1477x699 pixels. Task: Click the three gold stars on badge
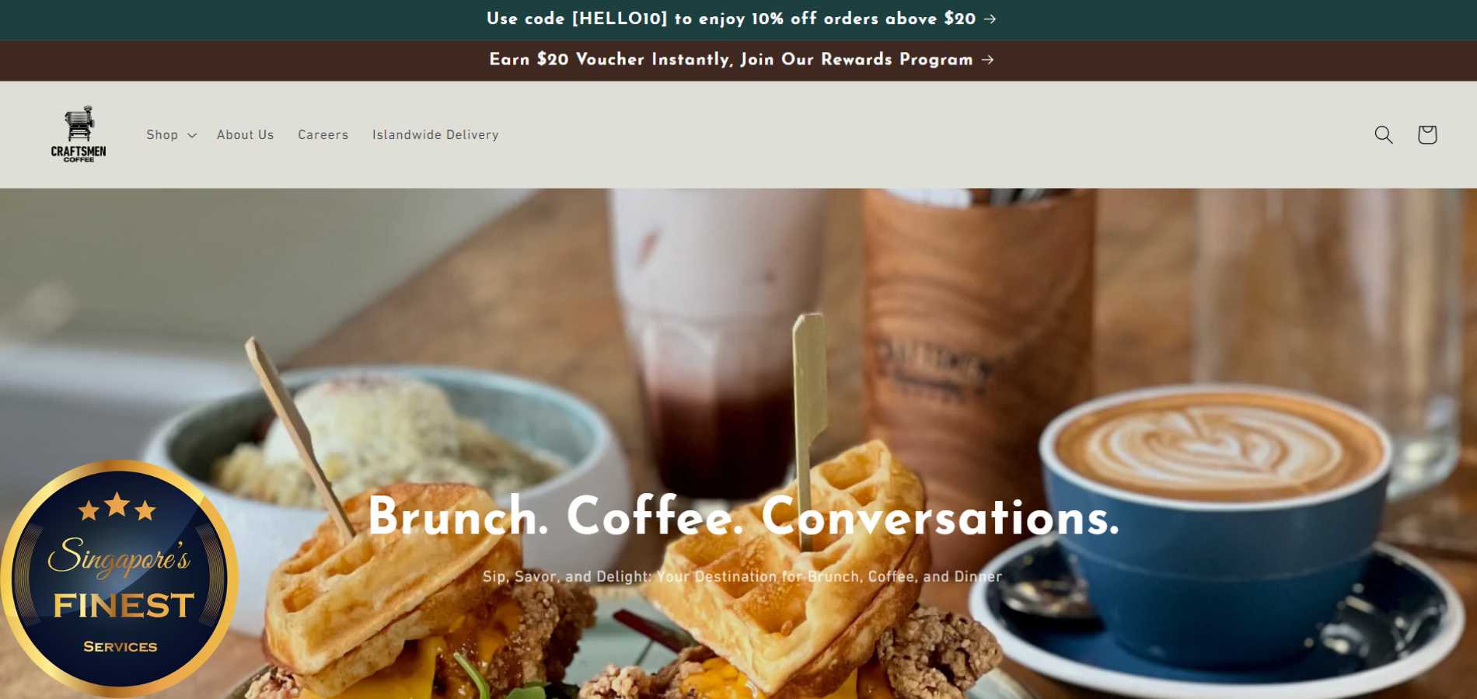coord(117,506)
